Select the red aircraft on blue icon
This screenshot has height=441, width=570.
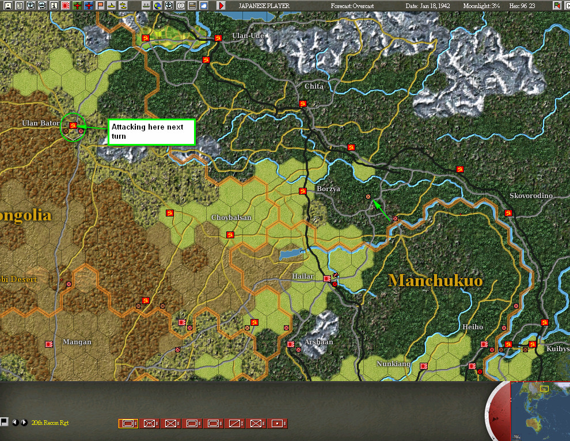(x=88, y=5)
